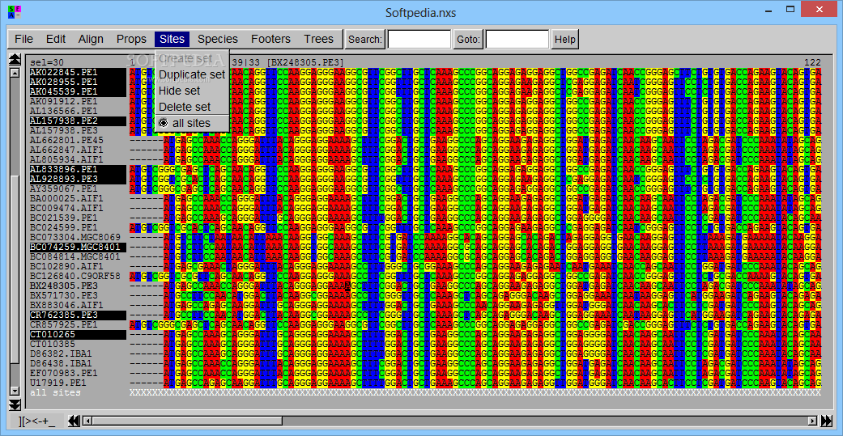Click the SeaView app icon in title bar

(15, 12)
